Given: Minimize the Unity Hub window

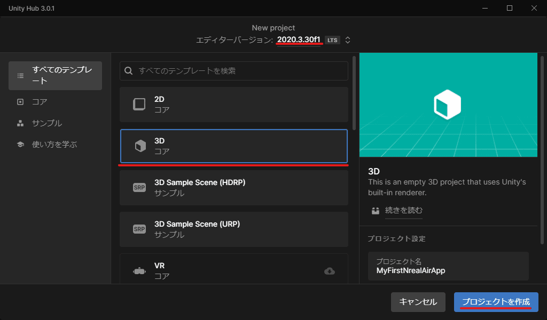Looking at the screenshot, I should [485, 8].
